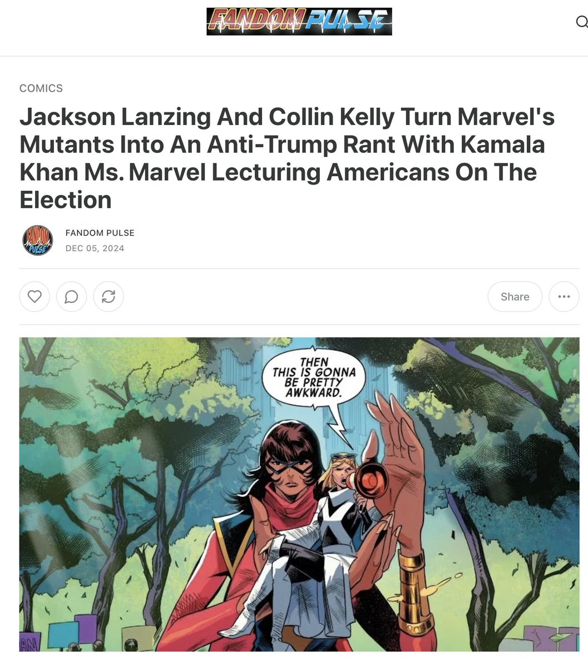Viewport: 588px width, 667px height.
Task: Open comments via the speech bubble icon
Action: (x=71, y=296)
